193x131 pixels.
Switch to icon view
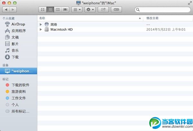tap(42, 10)
